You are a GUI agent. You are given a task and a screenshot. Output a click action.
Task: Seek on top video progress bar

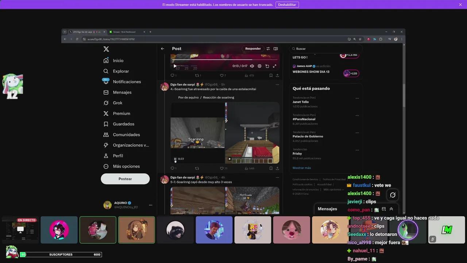click(225, 60)
